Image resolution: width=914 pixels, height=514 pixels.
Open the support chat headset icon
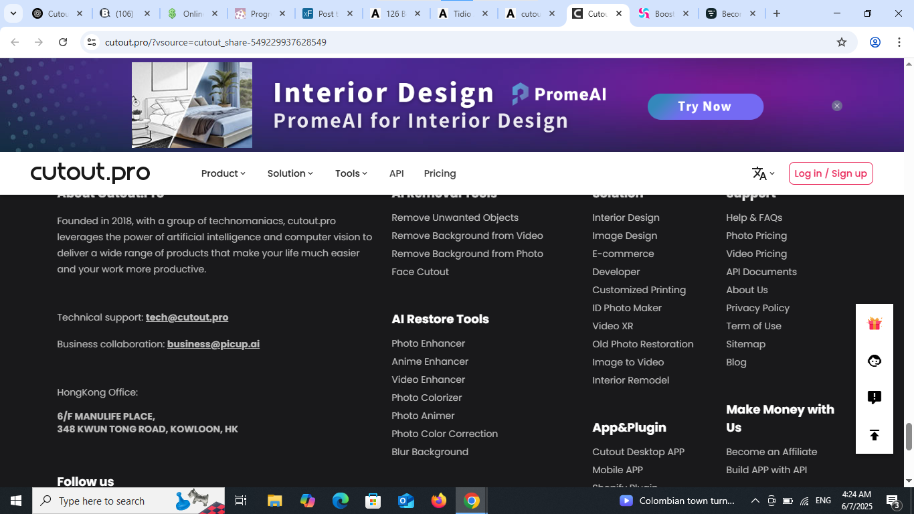tap(875, 361)
